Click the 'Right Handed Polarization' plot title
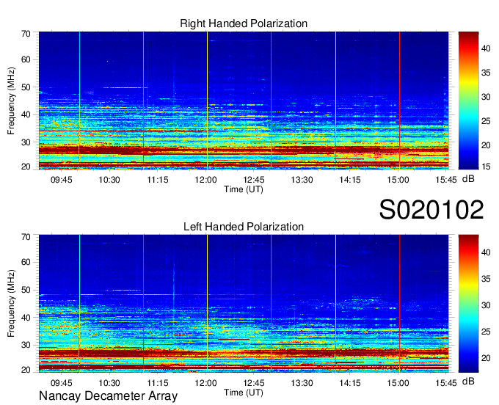The width and height of the screenshot is (499, 405). point(244,23)
